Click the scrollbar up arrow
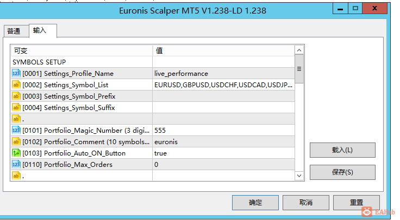400x220 pixels. coord(299,50)
